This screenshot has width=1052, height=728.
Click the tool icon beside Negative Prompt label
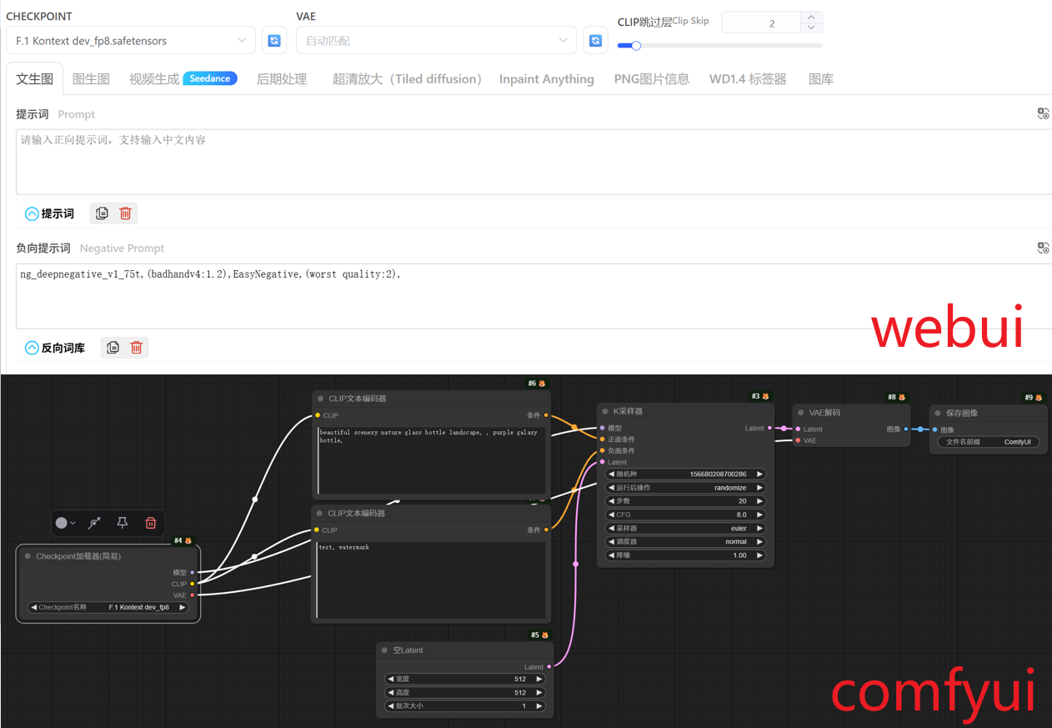tap(1043, 248)
